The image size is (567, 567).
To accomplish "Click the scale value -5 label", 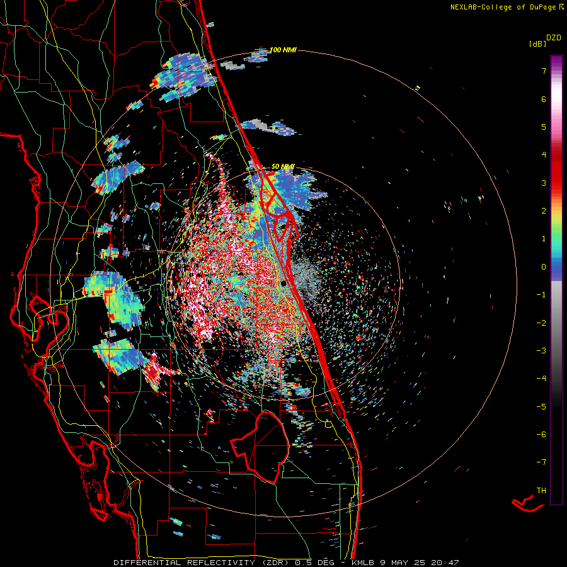I will 541,407.
